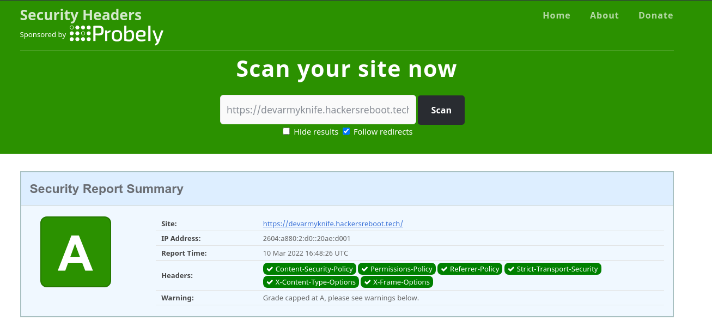Click the 'Headers:' row label
This screenshot has width=712, height=326.
coord(177,276)
